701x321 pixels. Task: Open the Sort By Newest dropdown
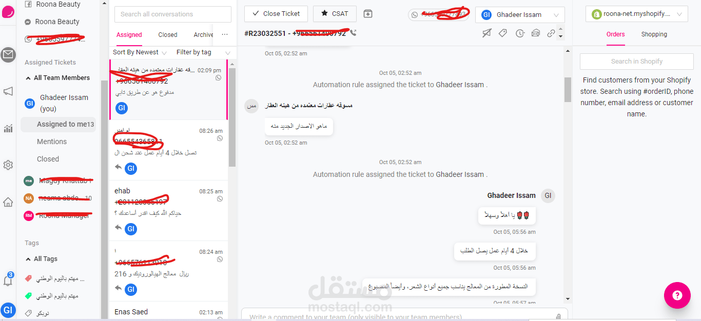tap(140, 52)
